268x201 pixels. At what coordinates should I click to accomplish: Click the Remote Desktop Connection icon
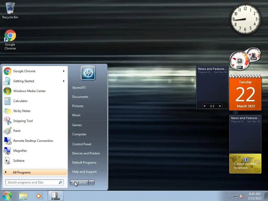coord(7,141)
